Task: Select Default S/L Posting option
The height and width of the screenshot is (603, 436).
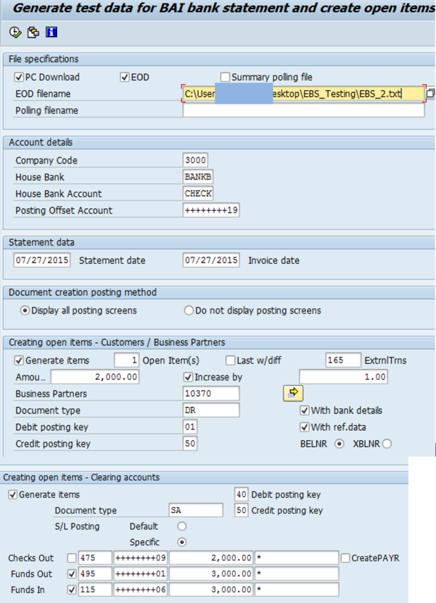Action: tap(182, 526)
